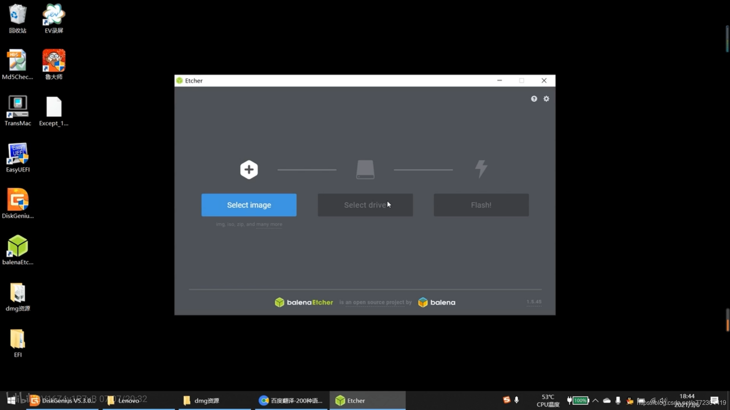Click the Etcher title bar app icon
Screen dimensions: 730x410
[179, 80]
